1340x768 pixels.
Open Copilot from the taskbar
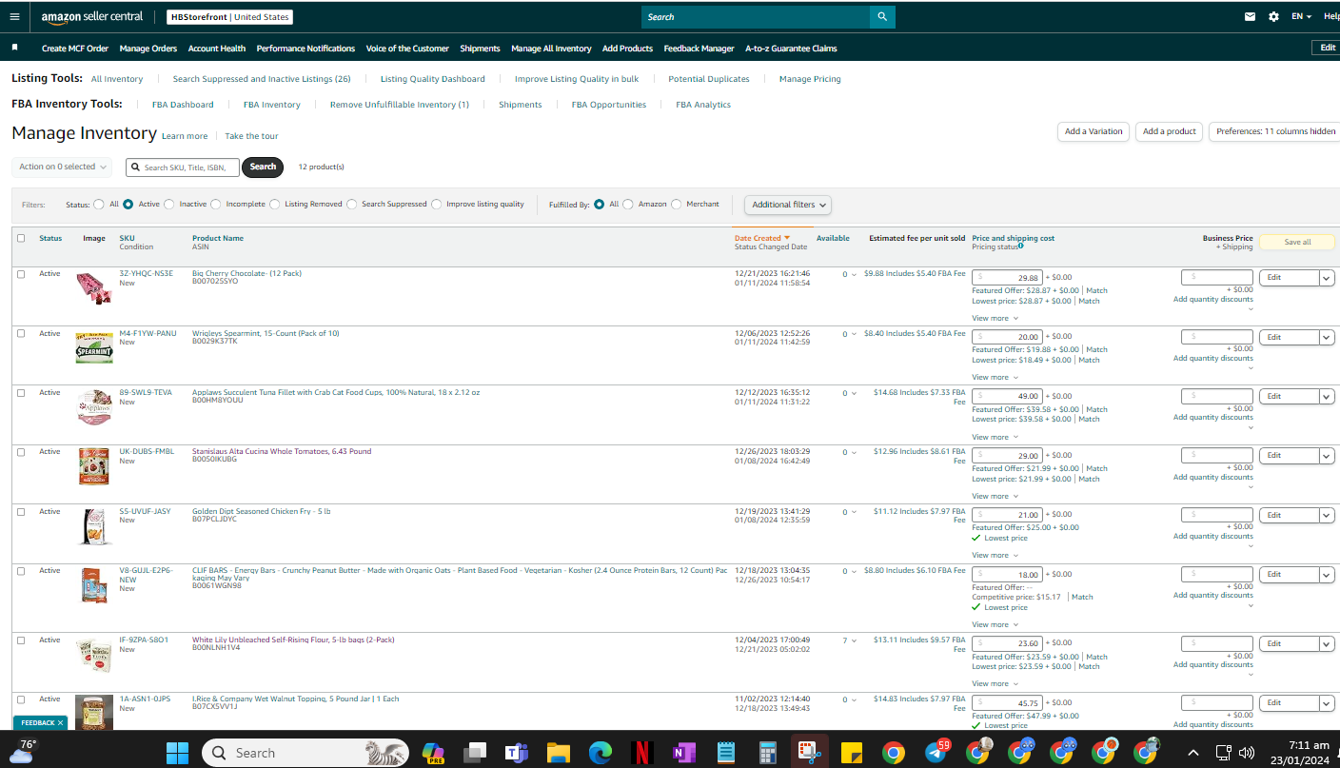pos(433,753)
